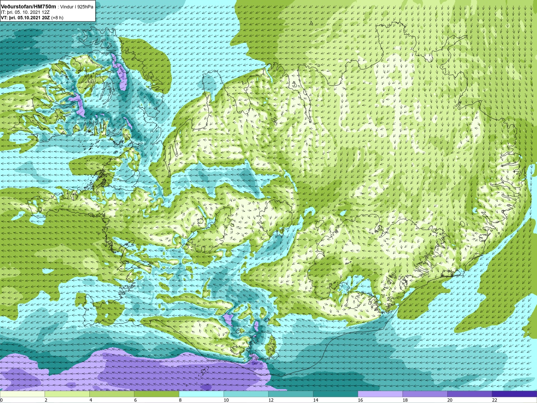This screenshot has width=537, height=403.
Task: Click the 'VT: þri. 05.10.2021 20Z' line
Action: point(25,18)
